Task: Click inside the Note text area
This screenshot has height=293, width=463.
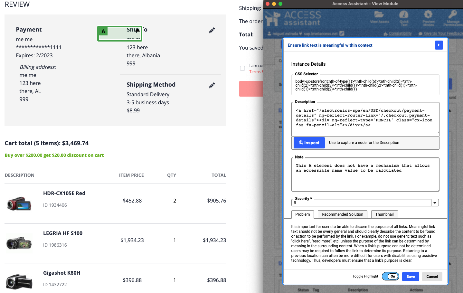Action: [x=365, y=174]
